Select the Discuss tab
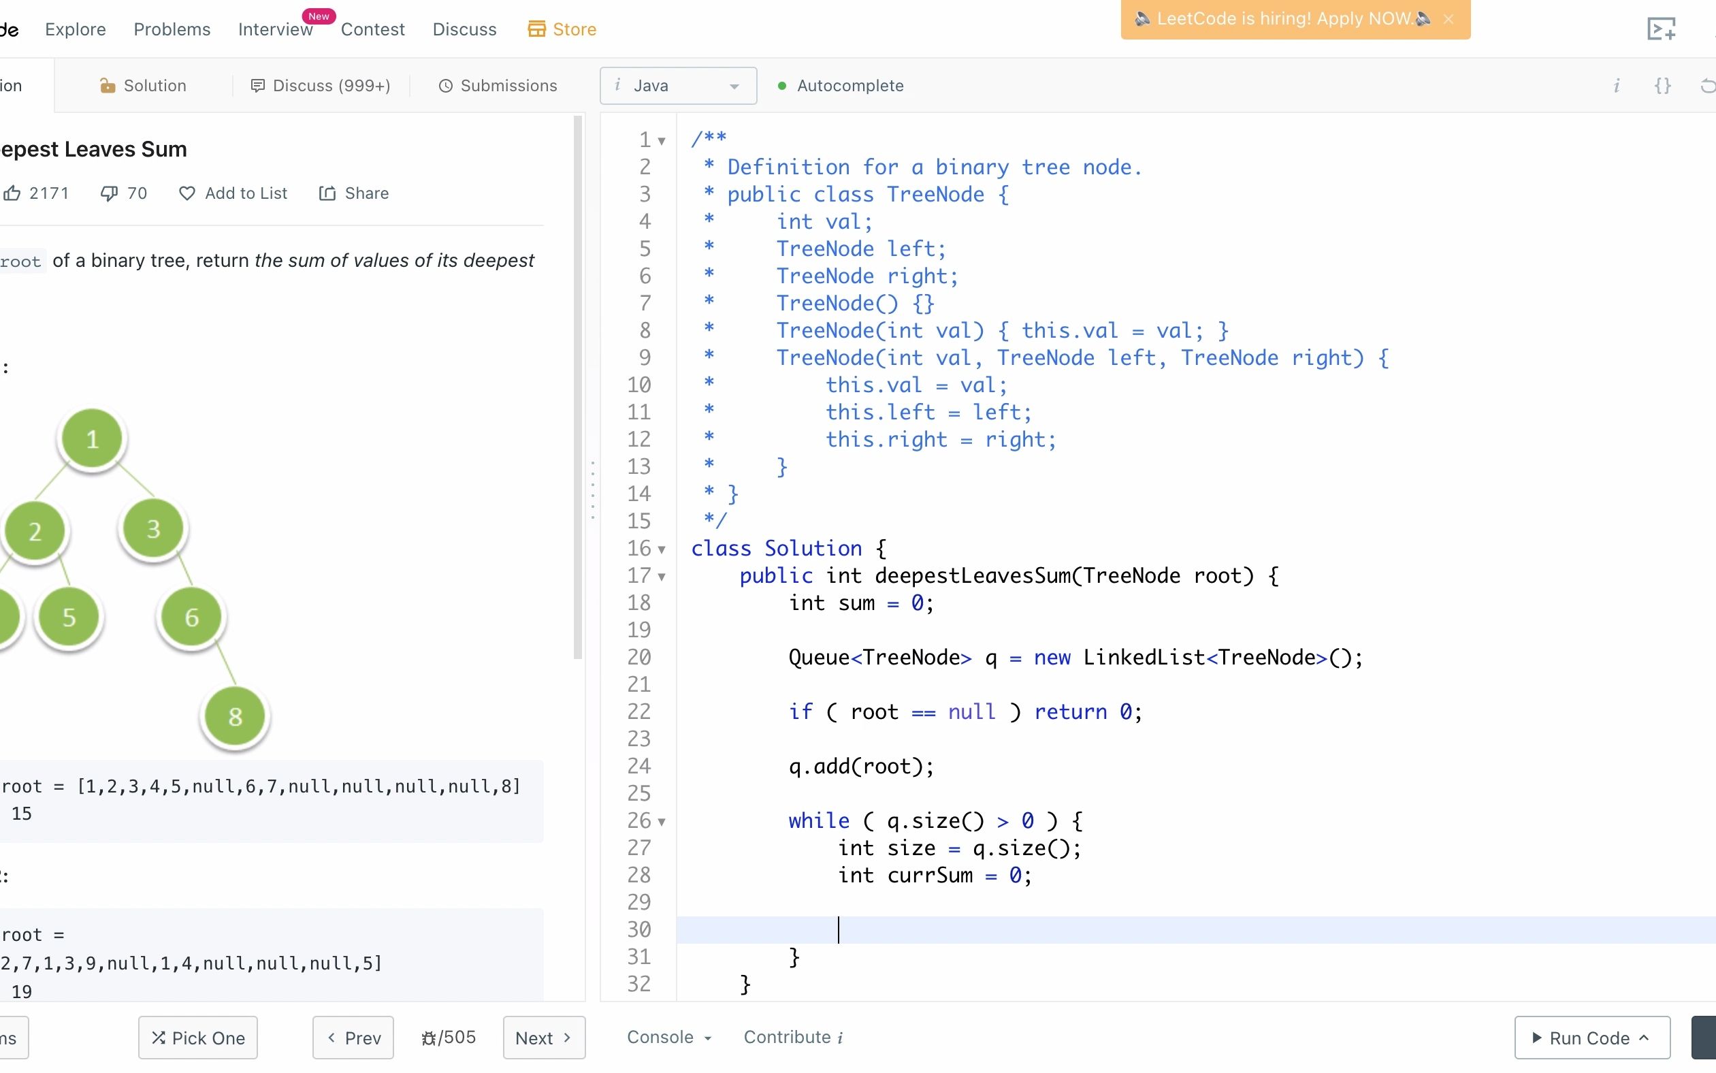The width and height of the screenshot is (1716, 1073). (x=320, y=85)
